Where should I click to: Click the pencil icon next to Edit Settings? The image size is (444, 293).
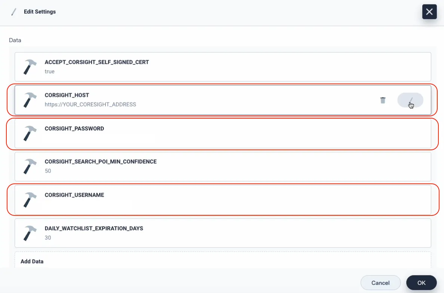point(14,12)
